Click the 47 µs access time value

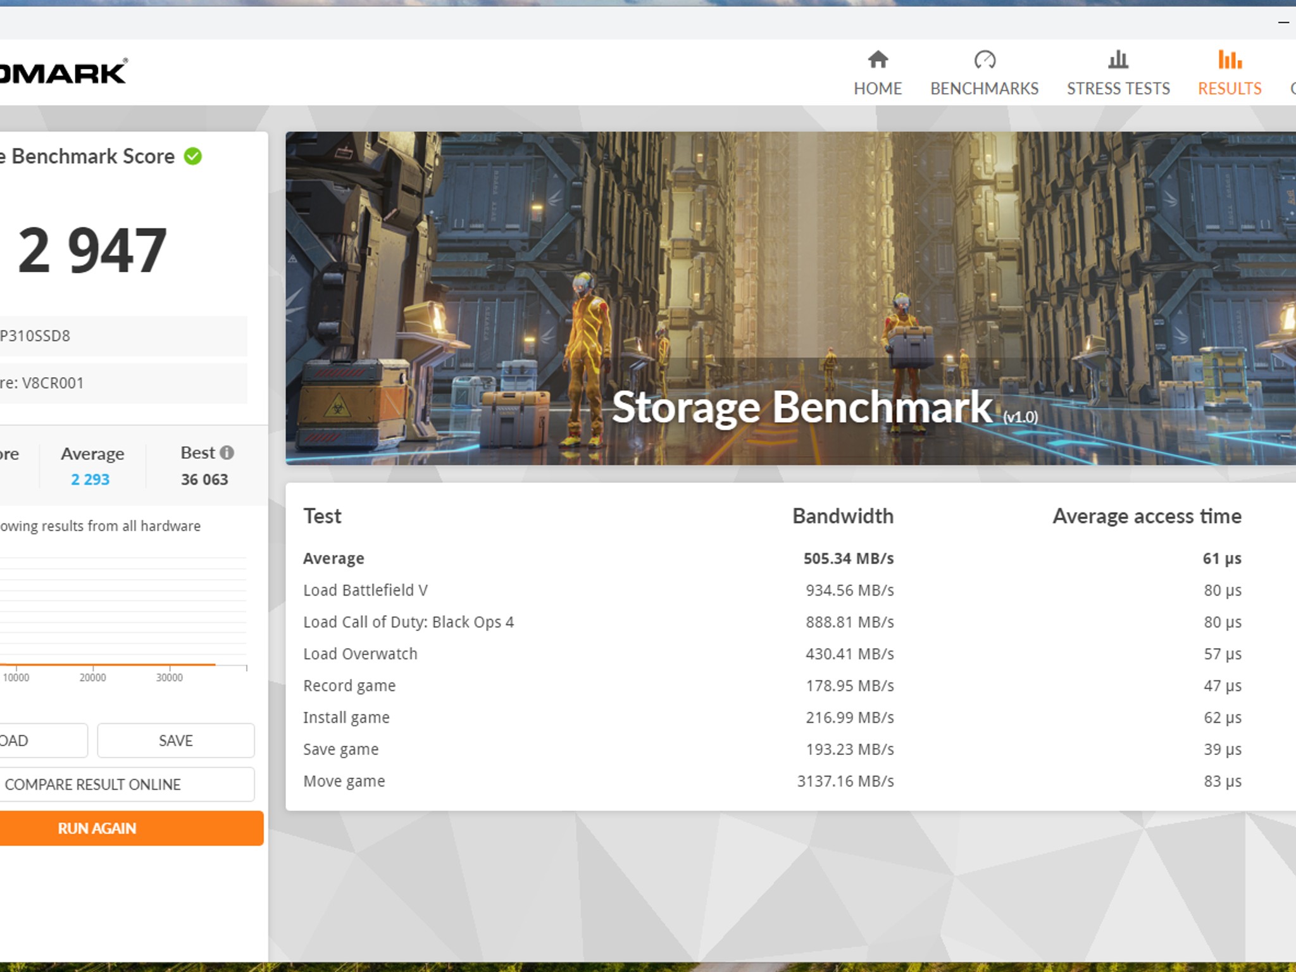1223,686
